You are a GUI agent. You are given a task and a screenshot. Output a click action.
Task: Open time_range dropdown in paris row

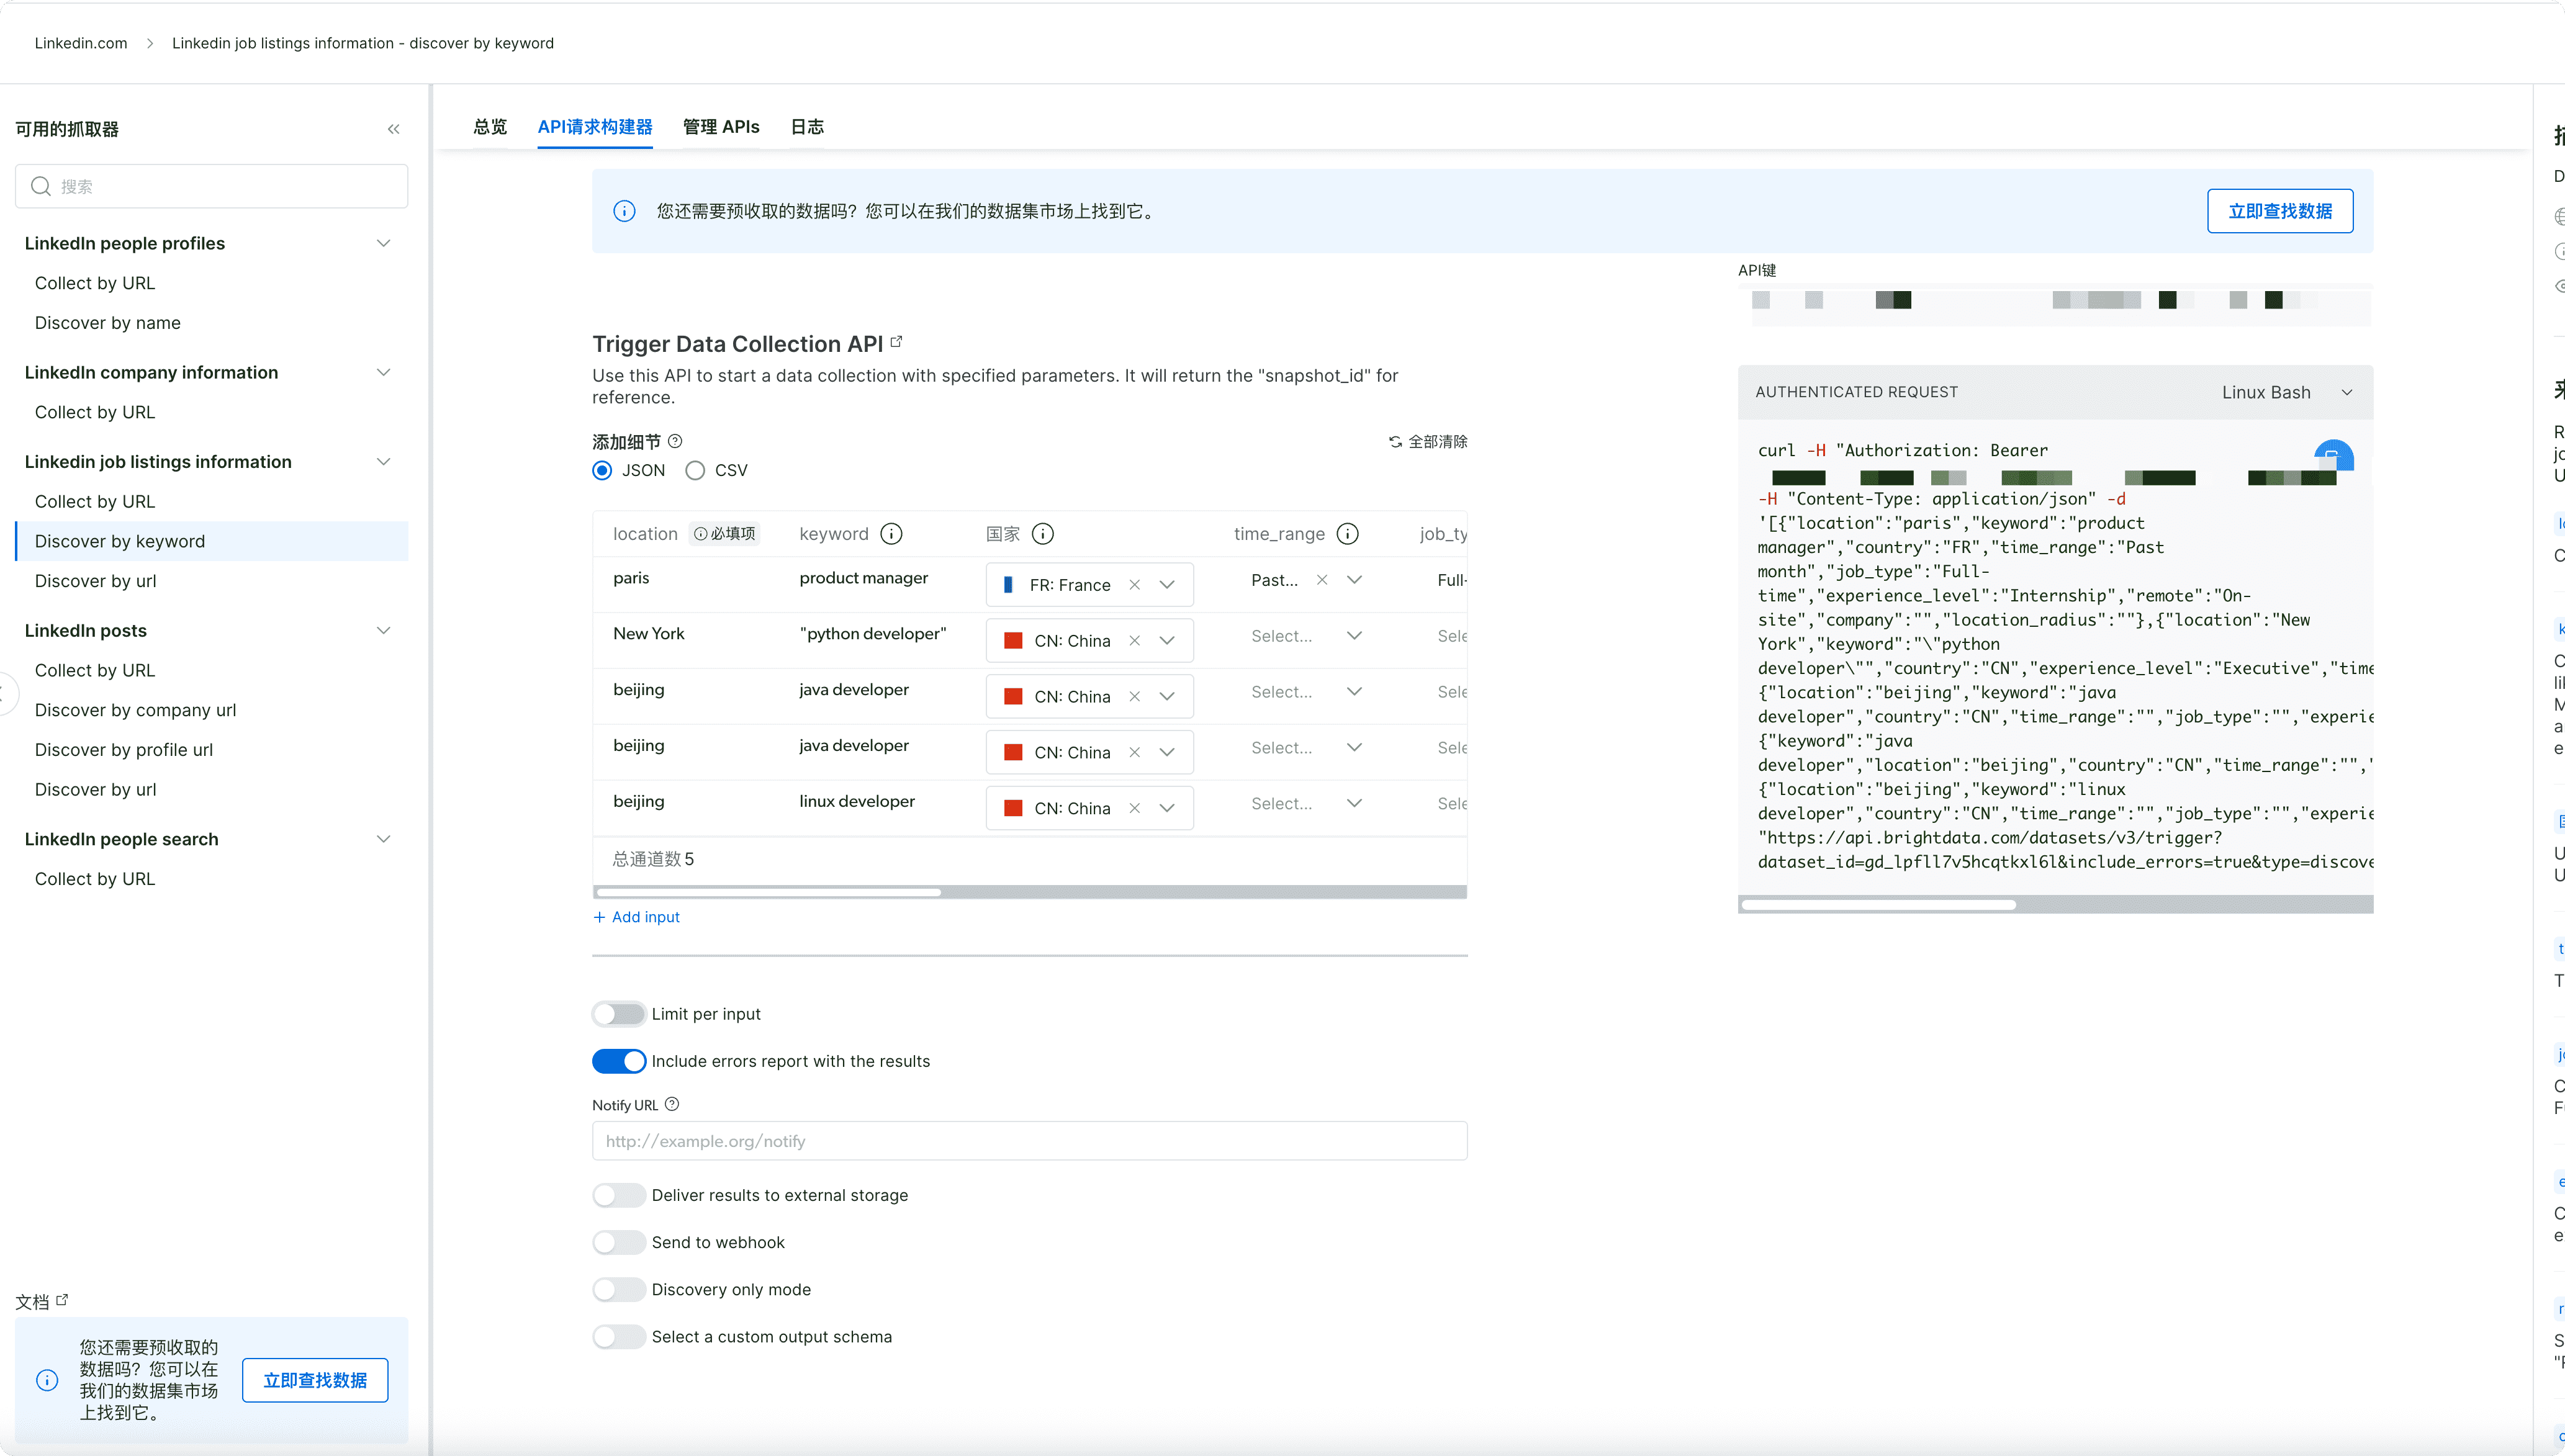pyautogui.click(x=1354, y=580)
